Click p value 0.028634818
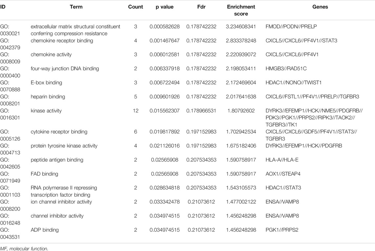Screen dimensions: 375x251 pyautogui.click(x=164, y=188)
